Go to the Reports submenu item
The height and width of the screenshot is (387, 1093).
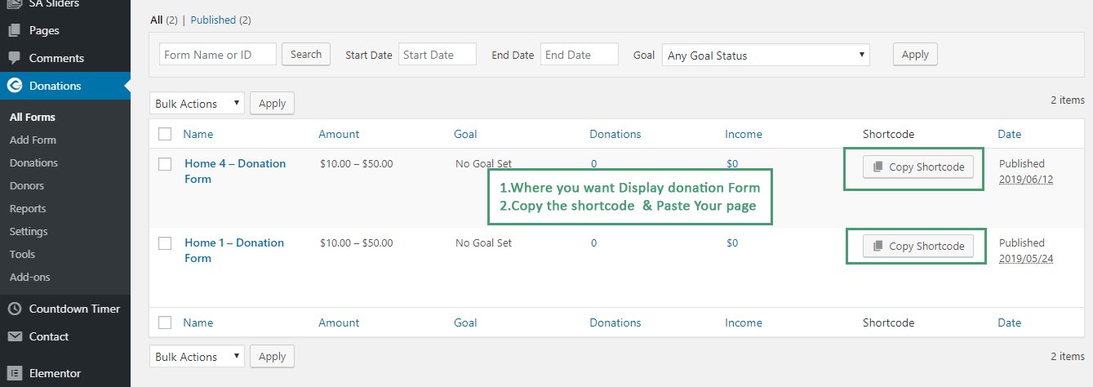tap(28, 209)
